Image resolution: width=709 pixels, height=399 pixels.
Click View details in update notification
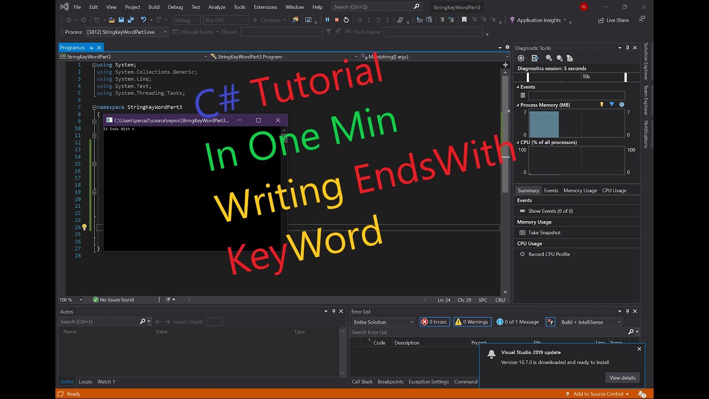pyautogui.click(x=623, y=378)
